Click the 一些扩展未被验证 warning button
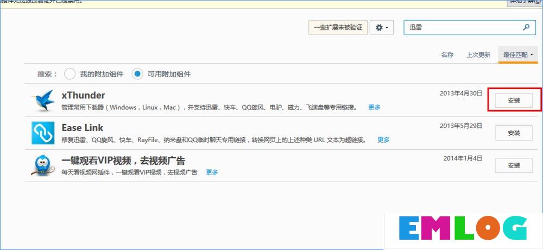The width and height of the screenshot is (543, 250). [x=338, y=27]
